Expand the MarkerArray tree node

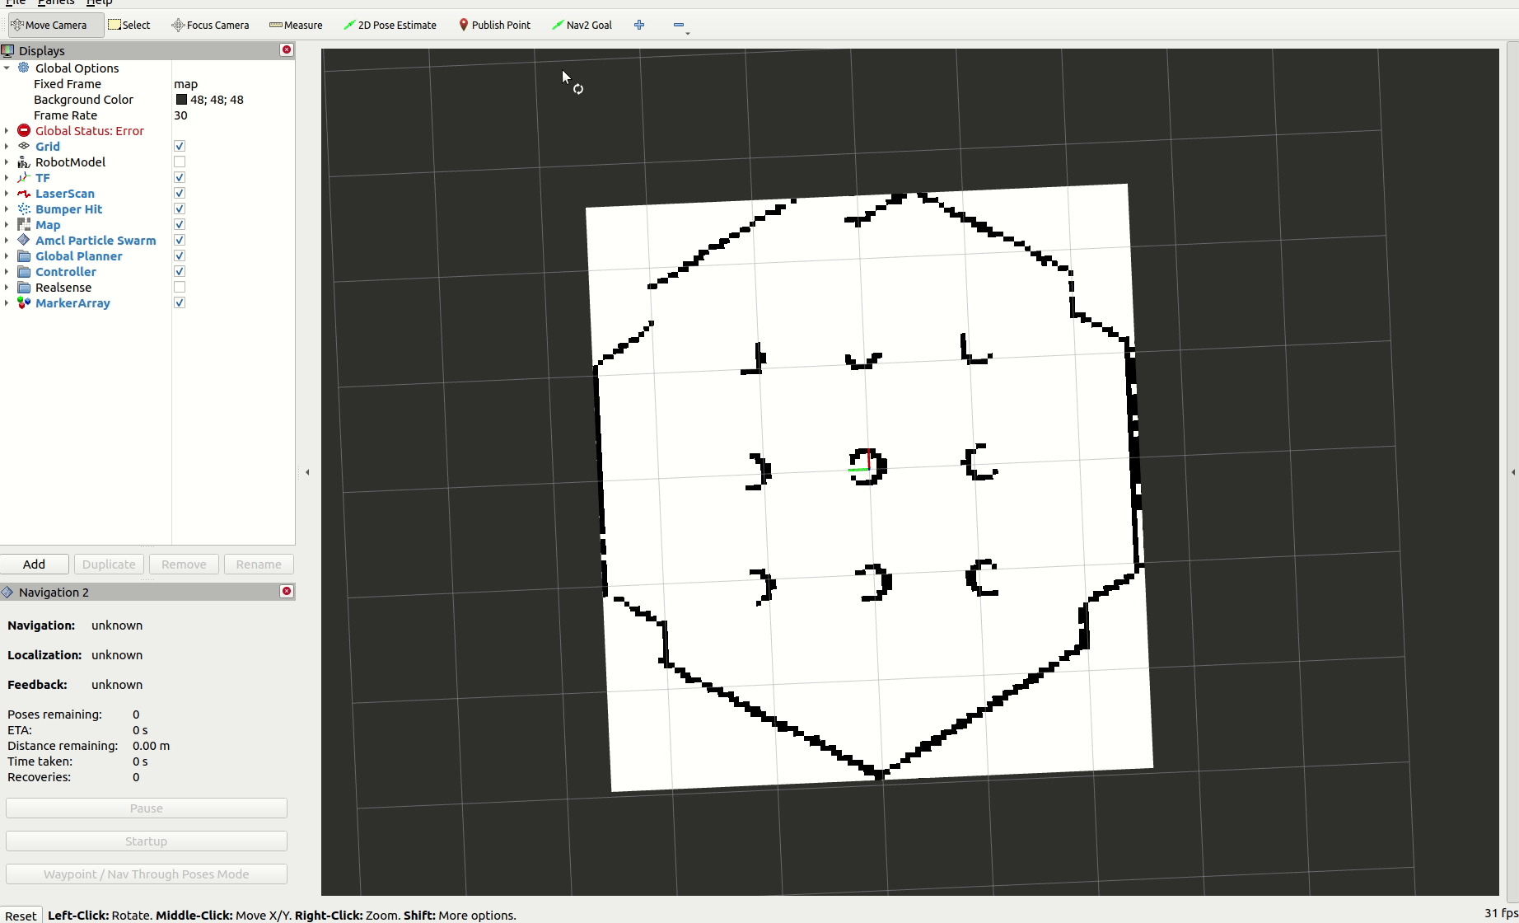click(x=7, y=302)
